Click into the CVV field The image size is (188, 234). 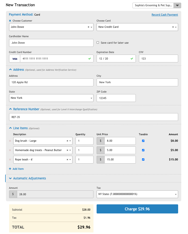[x=158, y=59]
